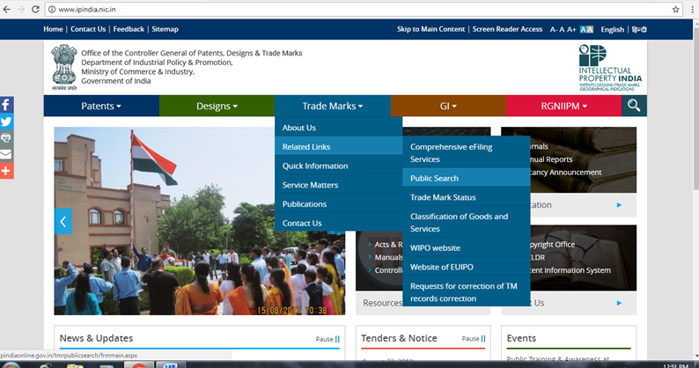Select Publications menu entry
699x368 pixels.
click(338, 204)
